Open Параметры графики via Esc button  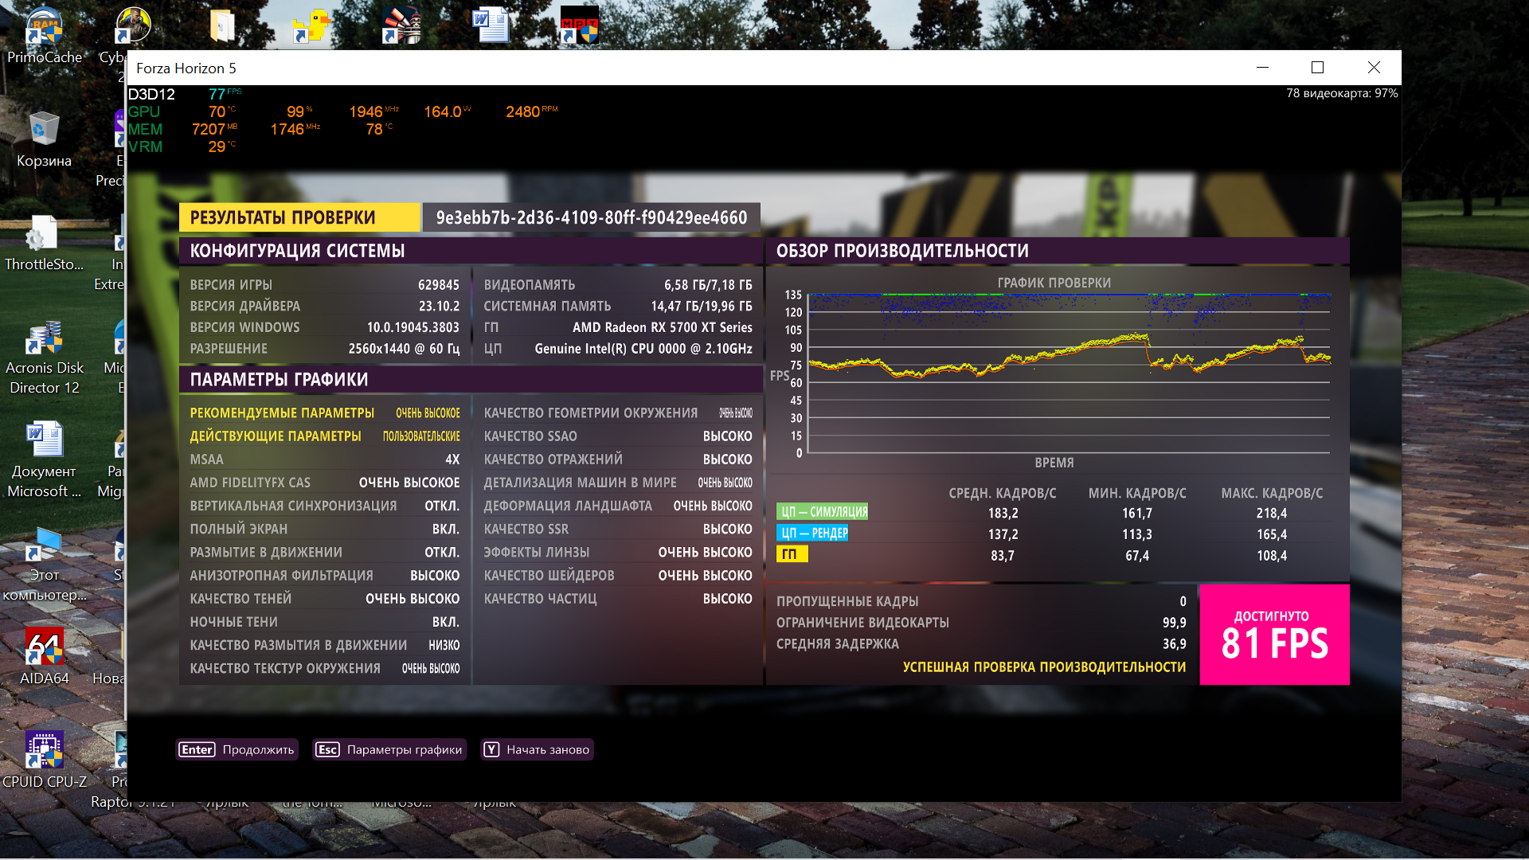pyautogui.click(x=389, y=749)
